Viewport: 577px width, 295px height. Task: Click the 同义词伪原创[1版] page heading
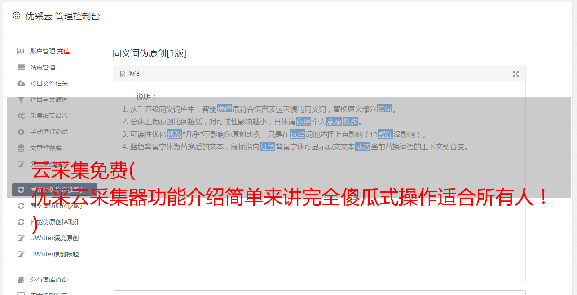(x=149, y=53)
